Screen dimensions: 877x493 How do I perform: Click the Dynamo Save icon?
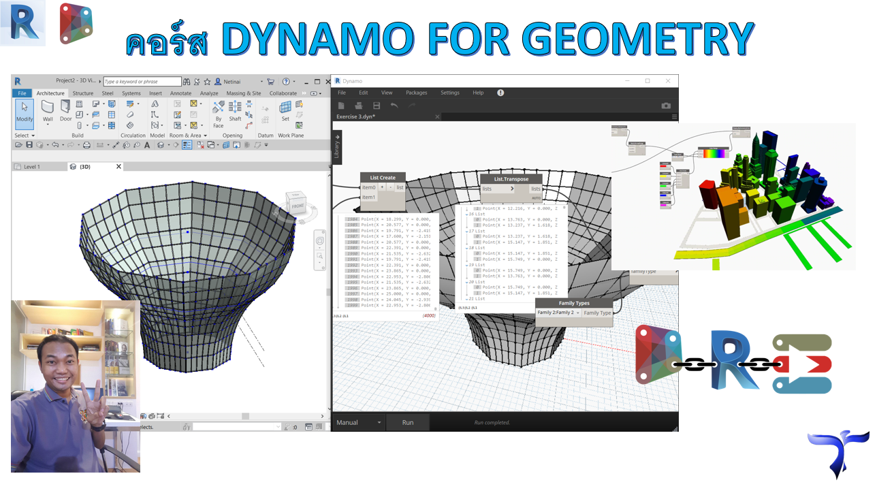pos(377,106)
